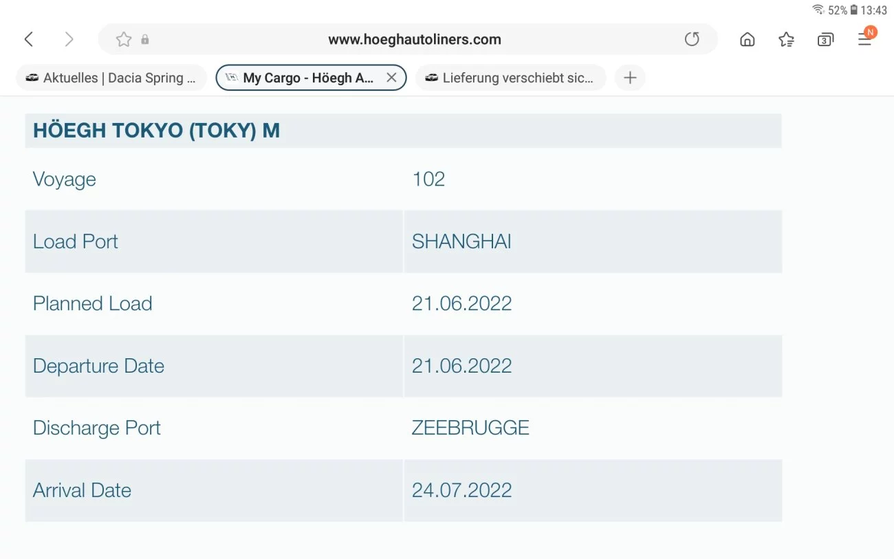Open the browser home page
This screenshot has height=559, width=894.
tap(747, 39)
